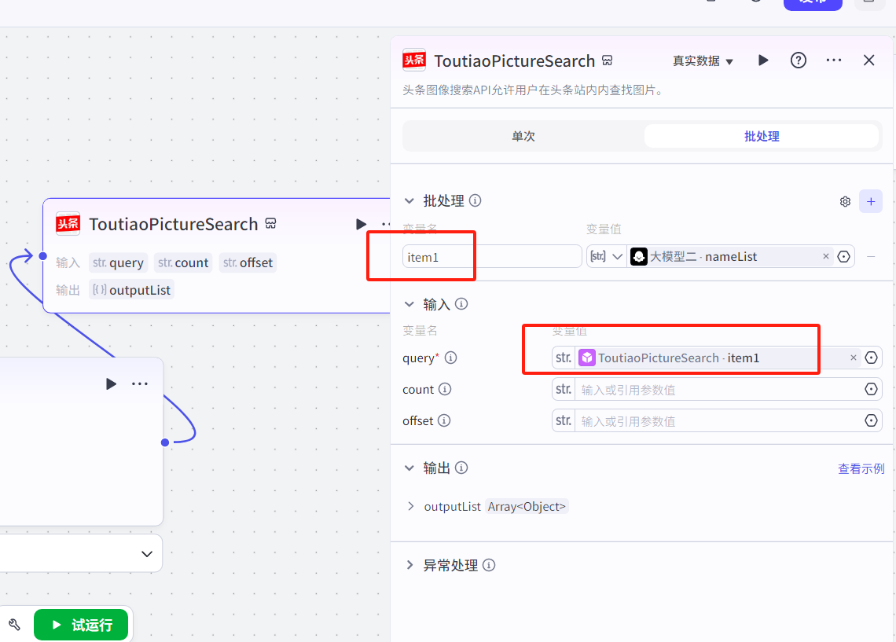Screen dimensions: 896x642
Task: Expand the 异常处理 section
Action: [409, 565]
